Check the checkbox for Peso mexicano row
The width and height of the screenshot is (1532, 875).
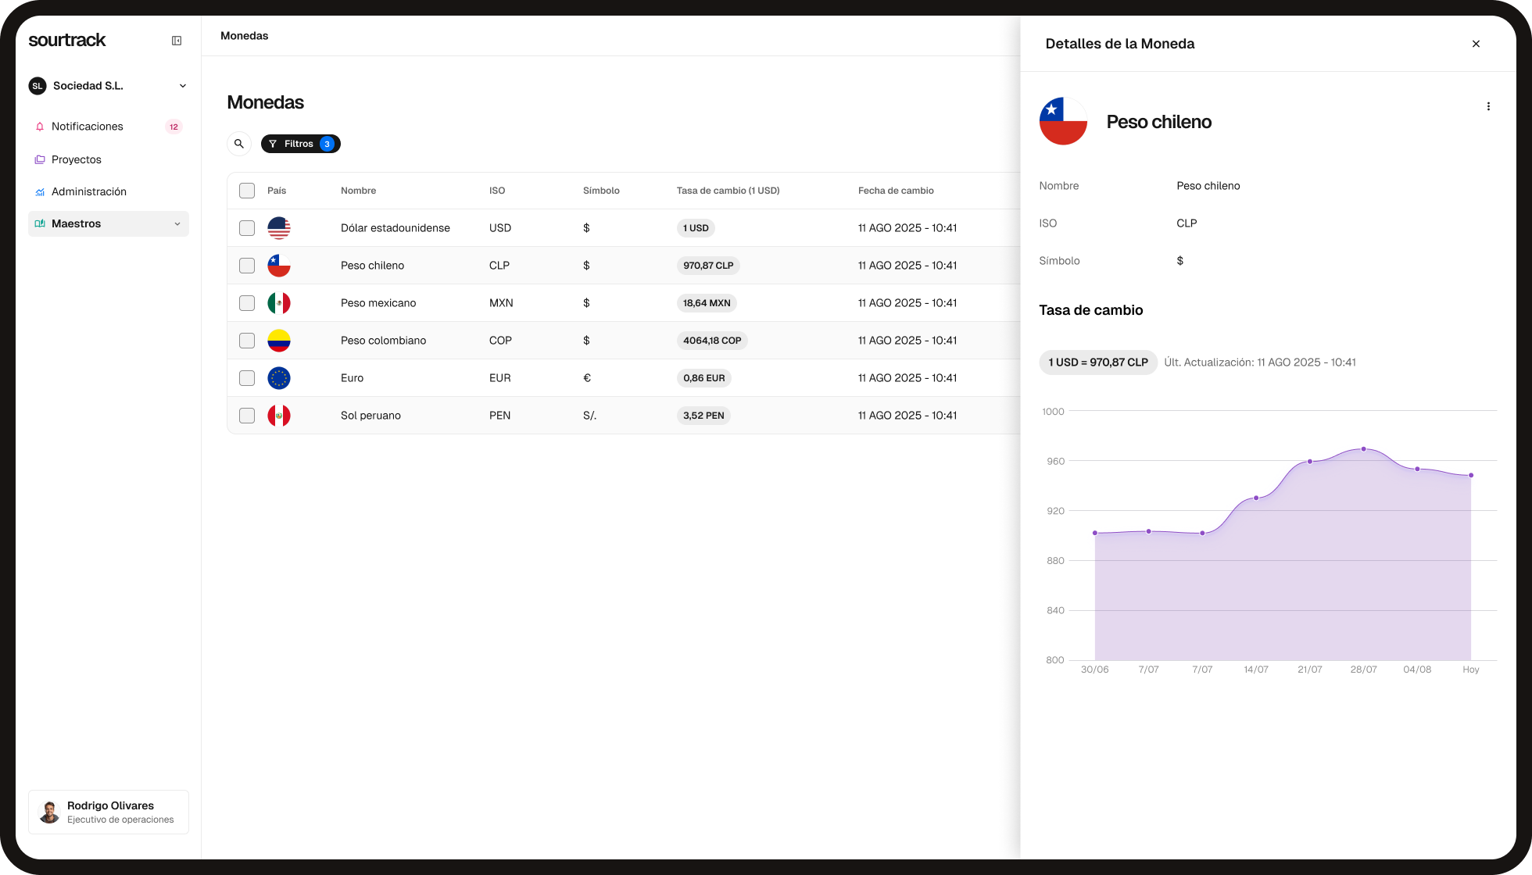click(246, 303)
